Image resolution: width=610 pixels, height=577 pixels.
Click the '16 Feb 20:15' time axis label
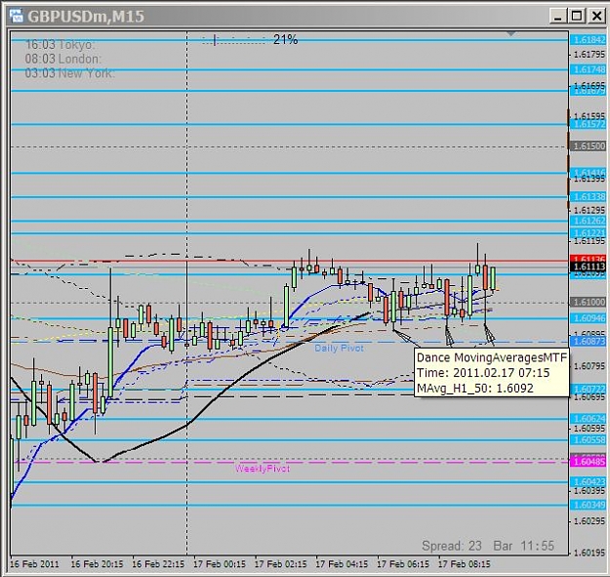click(97, 564)
